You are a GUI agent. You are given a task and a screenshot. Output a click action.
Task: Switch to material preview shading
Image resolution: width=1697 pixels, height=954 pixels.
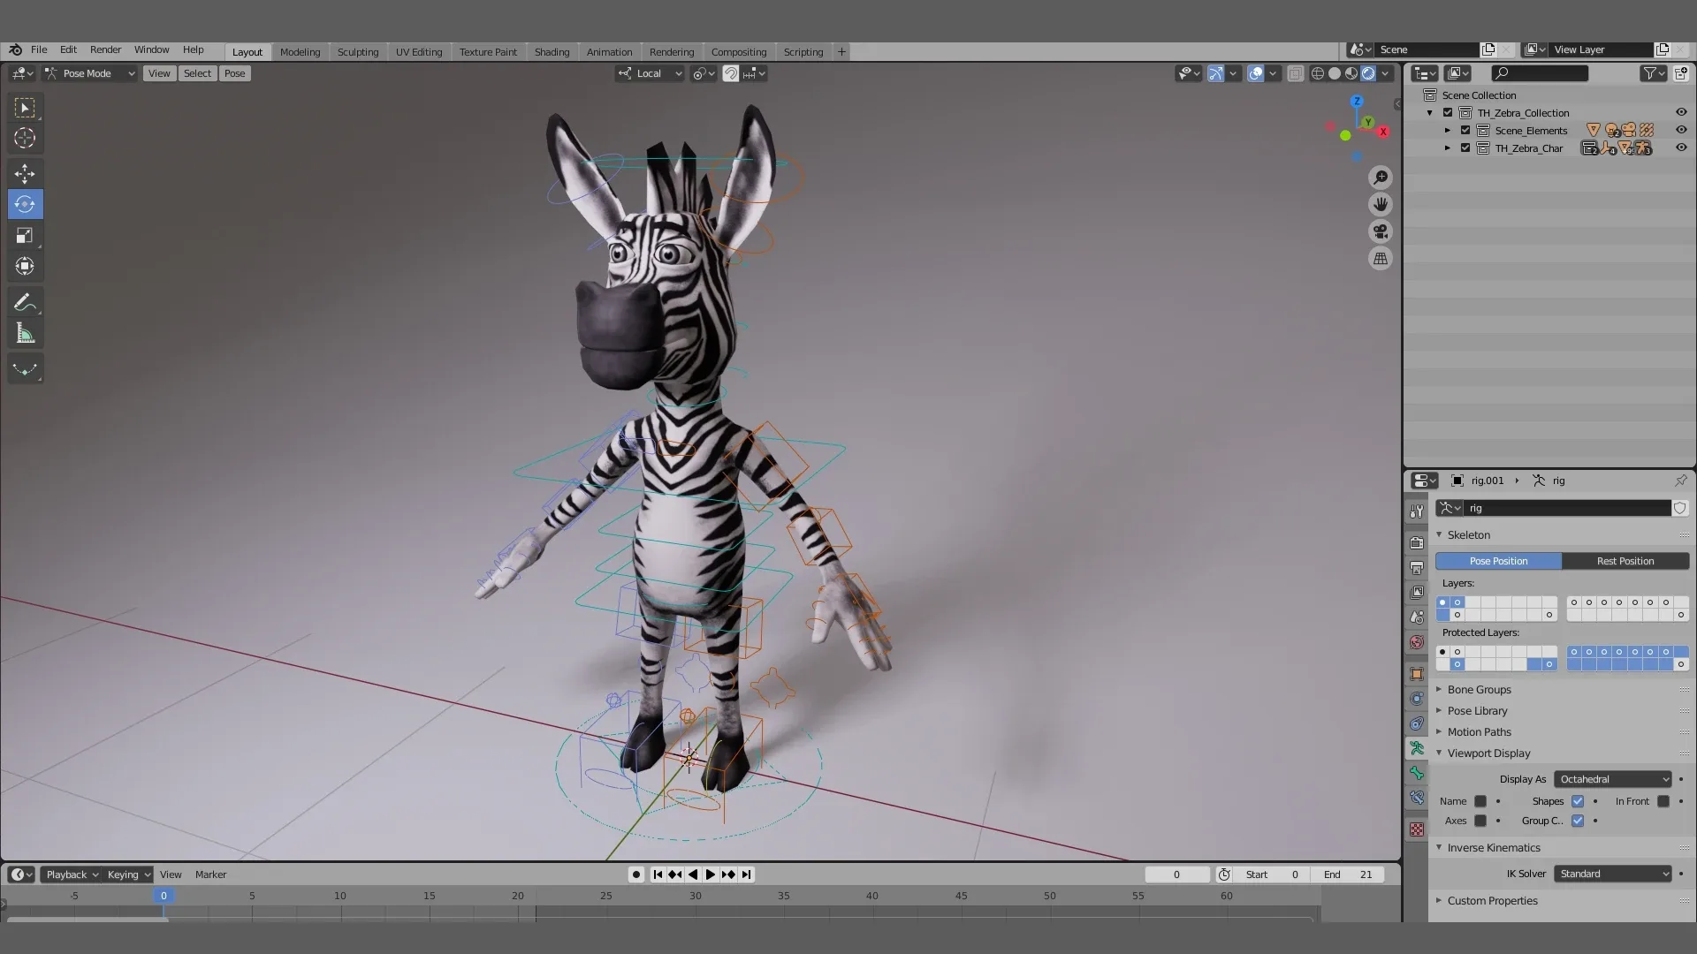point(1351,73)
